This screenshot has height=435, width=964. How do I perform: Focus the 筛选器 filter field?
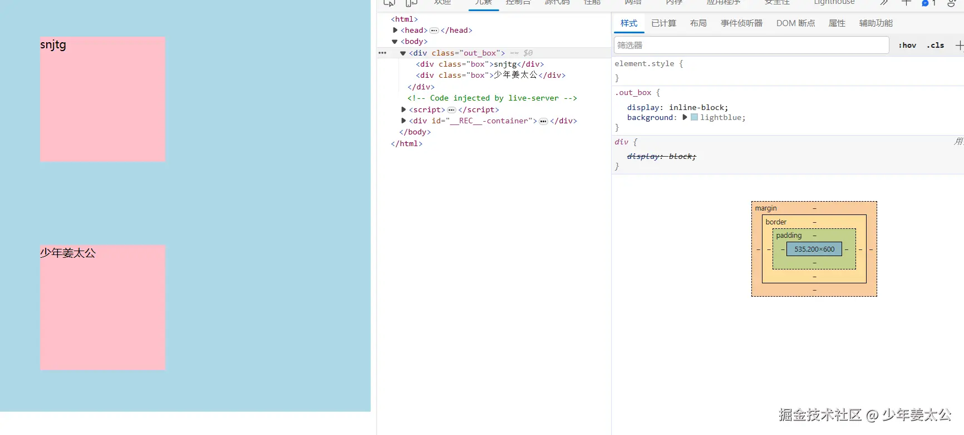click(751, 45)
